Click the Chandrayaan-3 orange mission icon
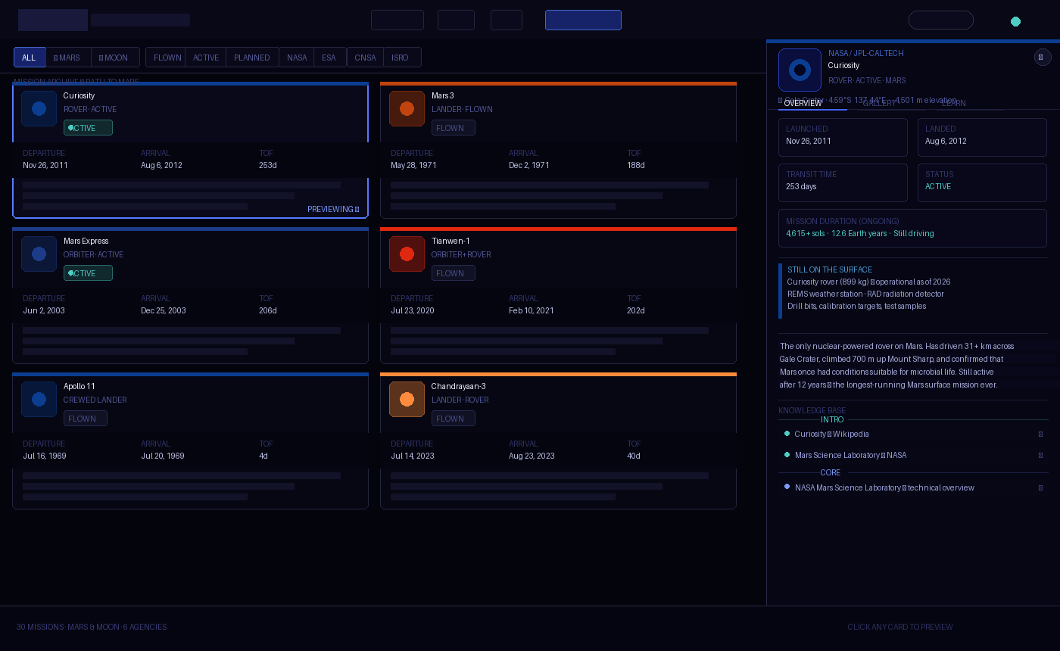Viewport: 1060px width, 651px height. point(407,399)
